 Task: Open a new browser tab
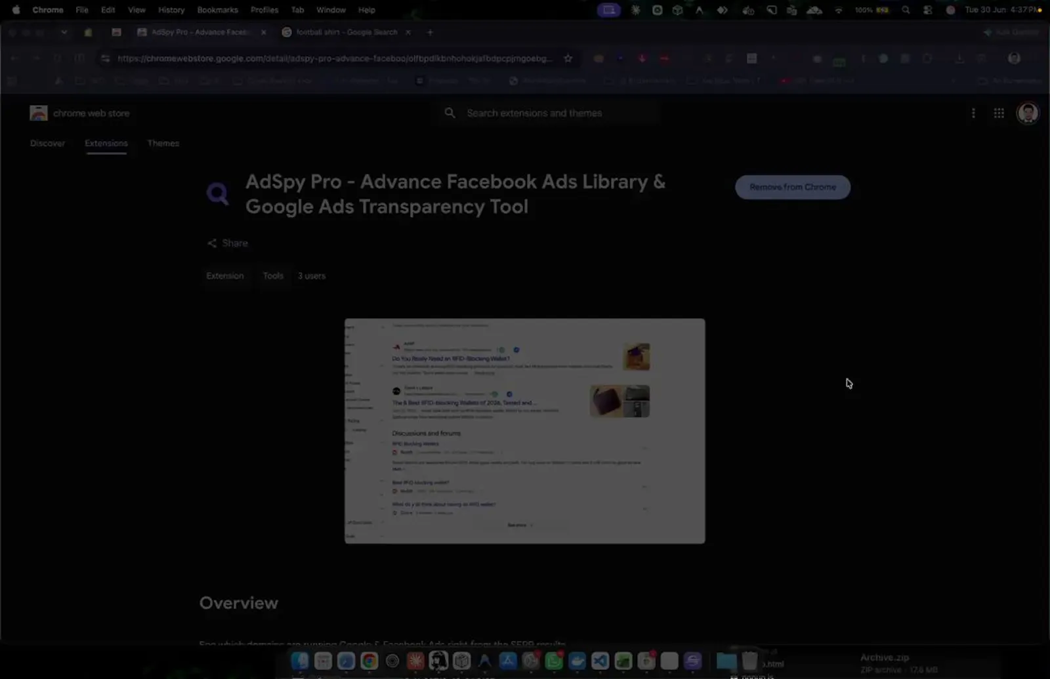pyautogui.click(x=430, y=32)
